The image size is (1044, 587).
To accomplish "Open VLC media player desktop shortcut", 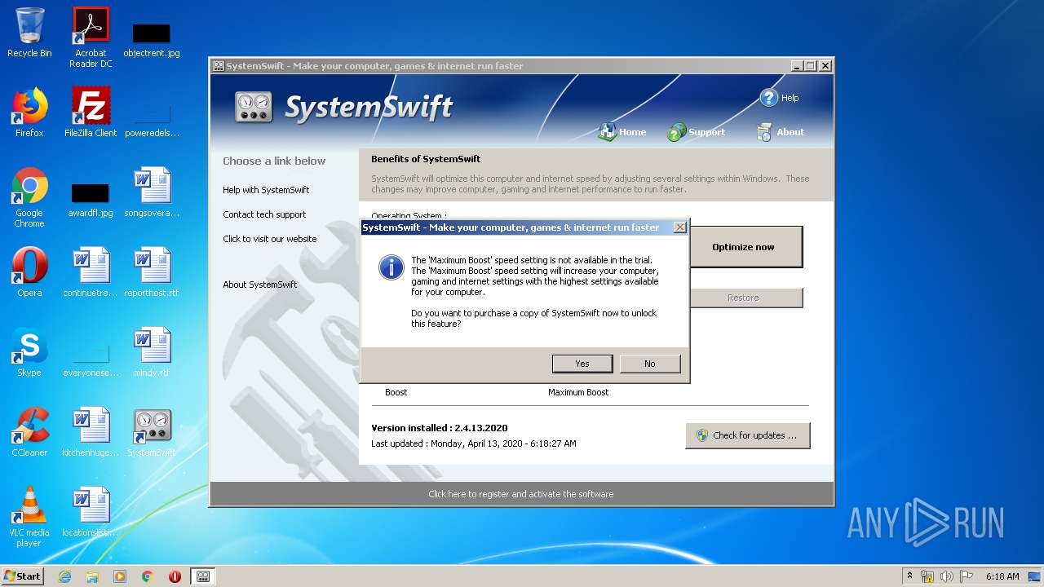I will coord(29,517).
